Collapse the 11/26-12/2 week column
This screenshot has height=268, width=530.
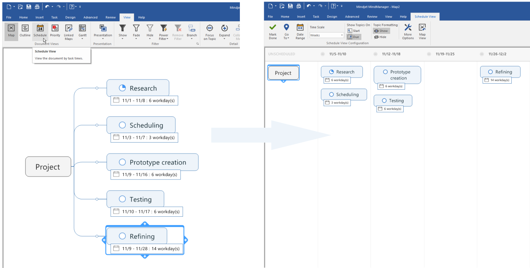(x=482, y=54)
